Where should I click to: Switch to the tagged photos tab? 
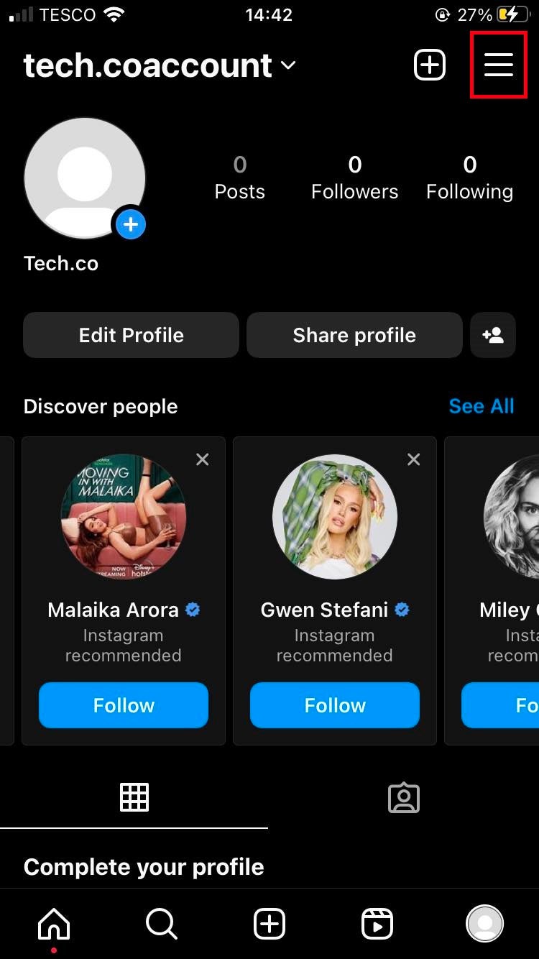click(403, 797)
